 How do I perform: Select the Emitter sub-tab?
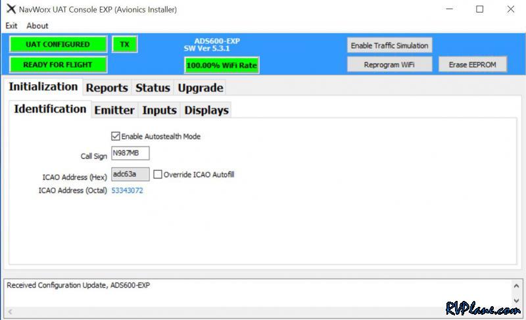pos(114,110)
